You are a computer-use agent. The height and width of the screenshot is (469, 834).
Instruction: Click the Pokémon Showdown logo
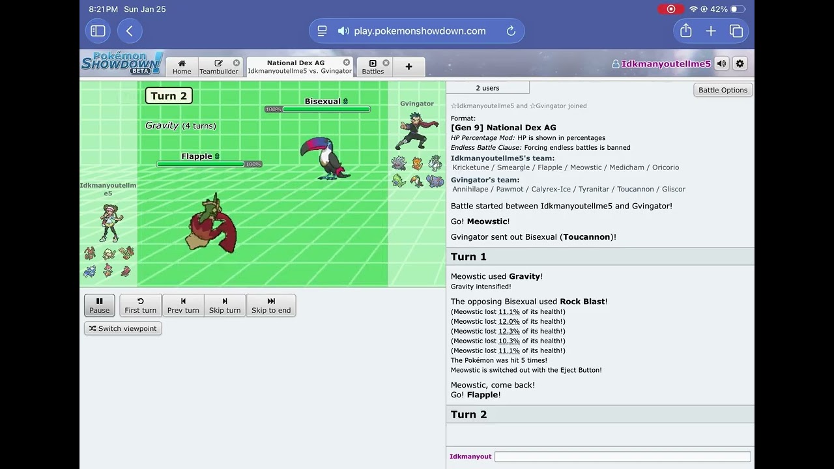click(x=122, y=63)
